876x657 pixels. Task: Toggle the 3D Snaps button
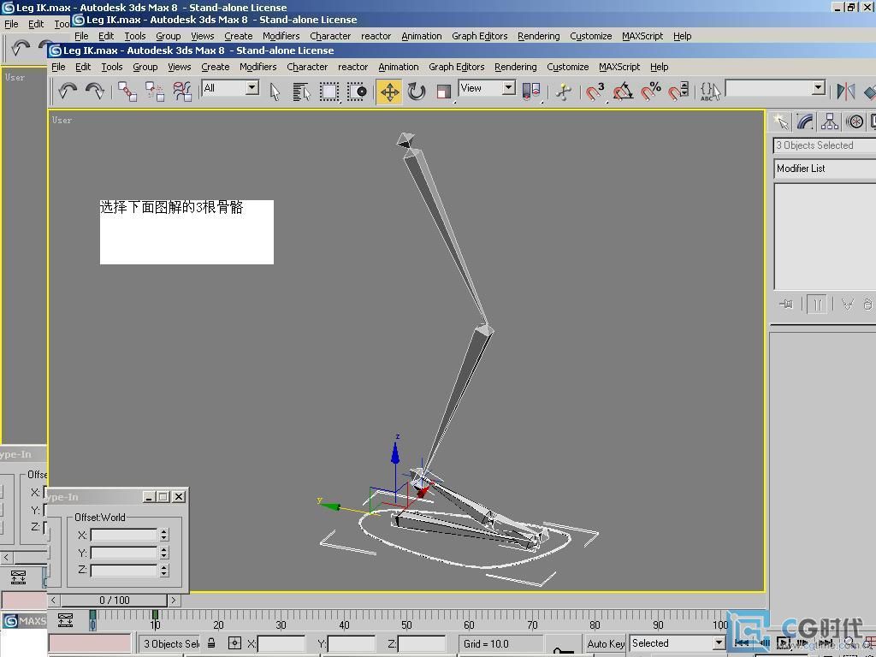(x=595, y=92)
